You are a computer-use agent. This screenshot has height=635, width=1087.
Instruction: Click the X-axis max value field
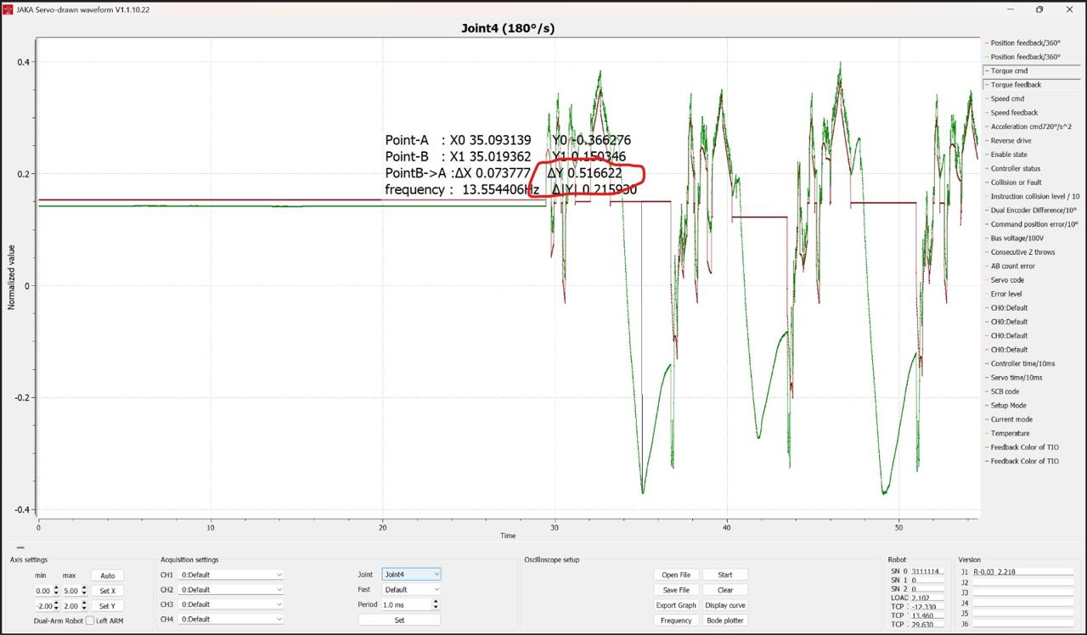(x=71, y=591)
